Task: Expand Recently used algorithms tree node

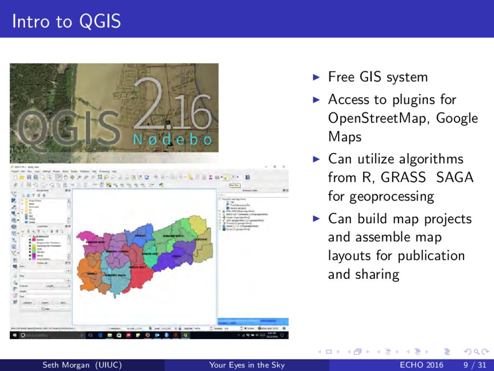Action: [x=220, y=199]
